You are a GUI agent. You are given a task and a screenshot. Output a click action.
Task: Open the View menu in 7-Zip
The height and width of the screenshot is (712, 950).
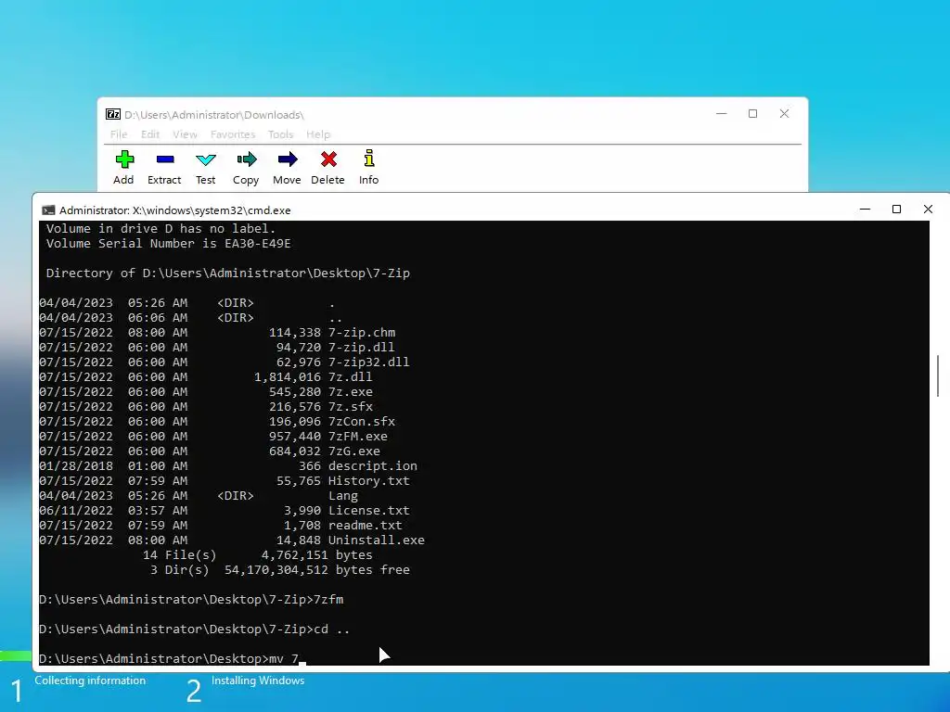pyautogui.click(x=185, y=134)
